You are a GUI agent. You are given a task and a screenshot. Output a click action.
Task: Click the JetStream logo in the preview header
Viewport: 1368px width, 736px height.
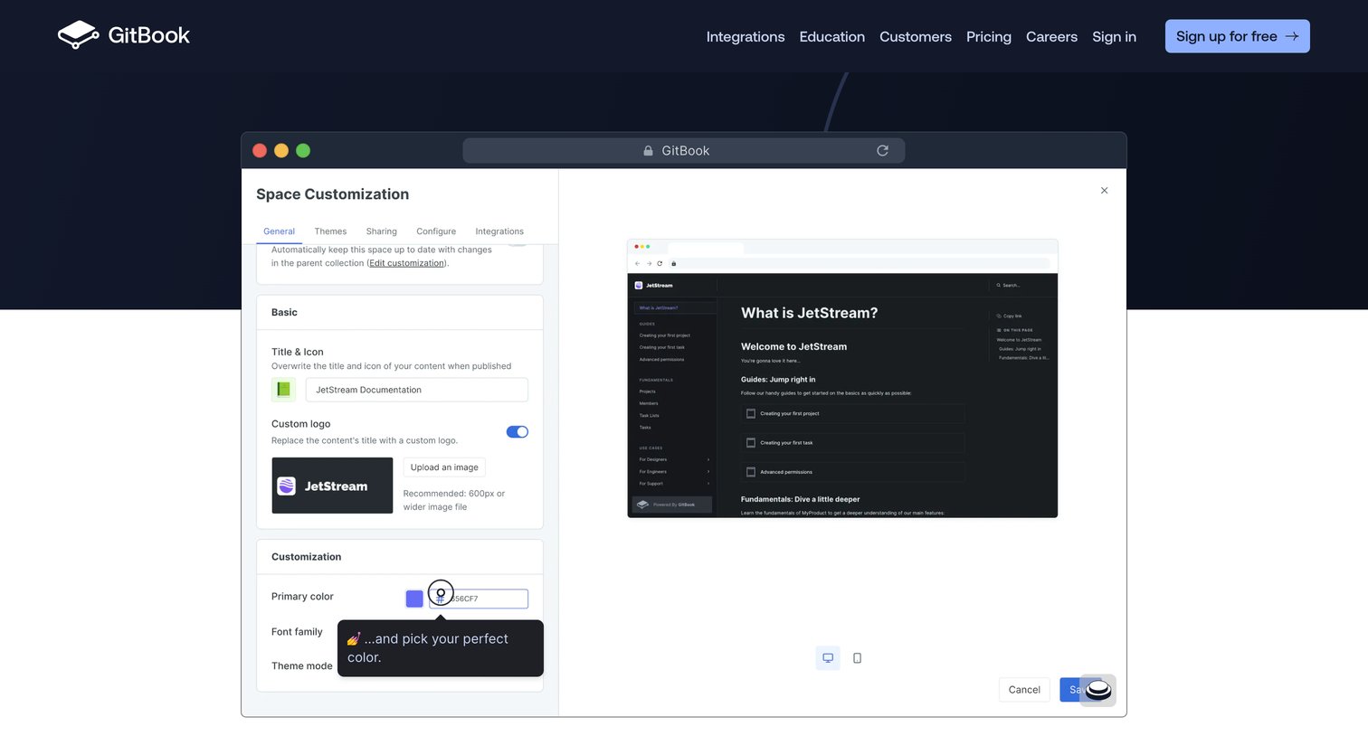click(653, 286)
